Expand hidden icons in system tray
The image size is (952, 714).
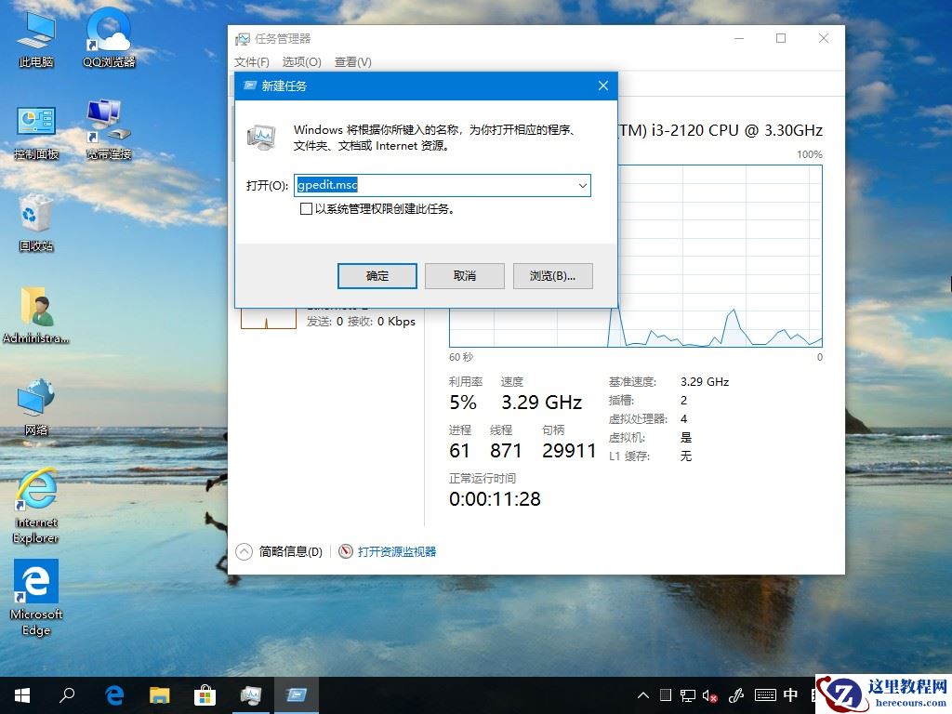pos(643,694)
